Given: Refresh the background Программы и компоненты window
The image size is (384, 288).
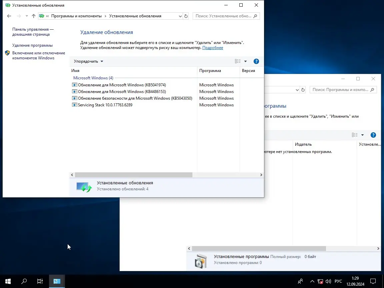Looking at the screenshot, I should [303, 90].
